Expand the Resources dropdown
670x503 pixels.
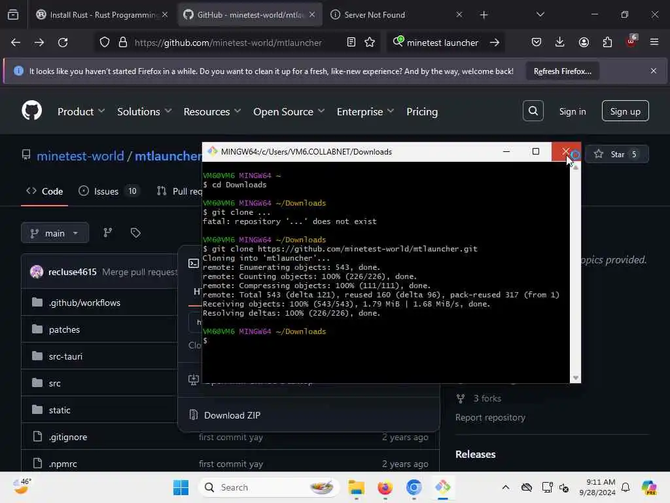point(213,111)
